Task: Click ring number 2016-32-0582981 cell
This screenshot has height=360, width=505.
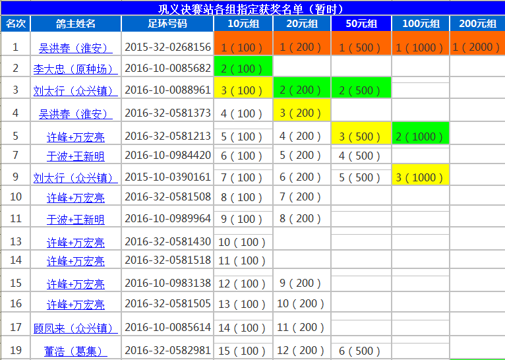Action: 167,350
